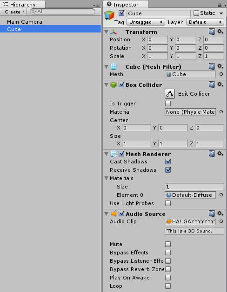This screenshot has width=227, height=292.
Task: Open the Mesh object picker circle
Action: coord(221,74)
